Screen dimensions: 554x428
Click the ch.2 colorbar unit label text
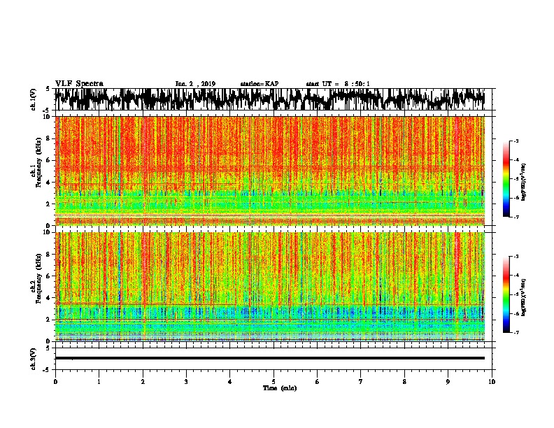[x=524, y=297]
